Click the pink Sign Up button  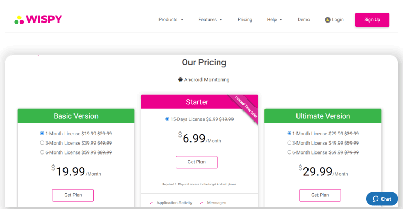click(372, 20)
